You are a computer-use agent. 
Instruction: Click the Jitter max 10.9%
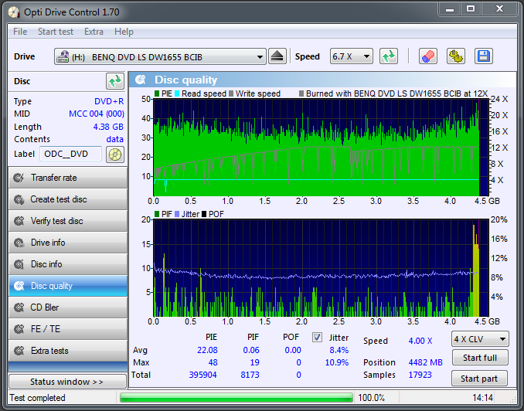coord(337,362)
